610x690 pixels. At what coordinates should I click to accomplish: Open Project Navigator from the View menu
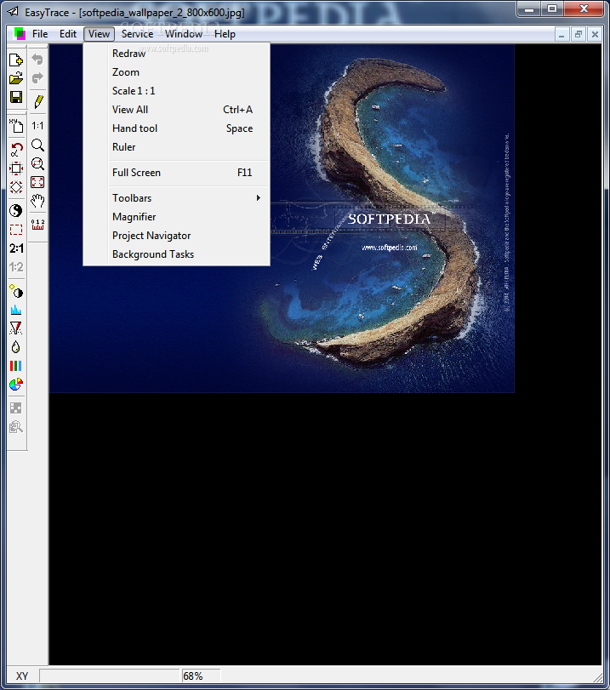pyautogui.click(x=176, y=236)
